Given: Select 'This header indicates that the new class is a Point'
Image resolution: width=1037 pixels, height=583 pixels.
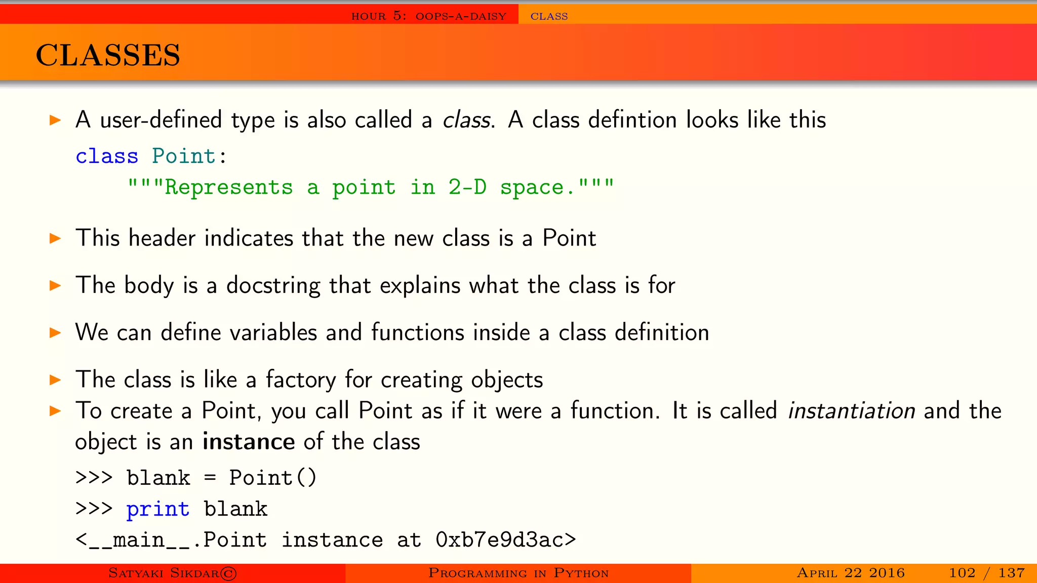Looking at the screenshot, I should pyautogui.click(x=336, y=238).
